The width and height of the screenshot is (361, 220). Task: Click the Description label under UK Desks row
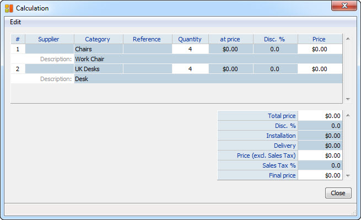pos(56,79)
